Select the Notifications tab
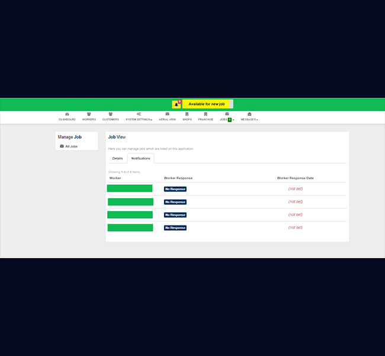Screen dimensions: 385x356 [141, 158]
